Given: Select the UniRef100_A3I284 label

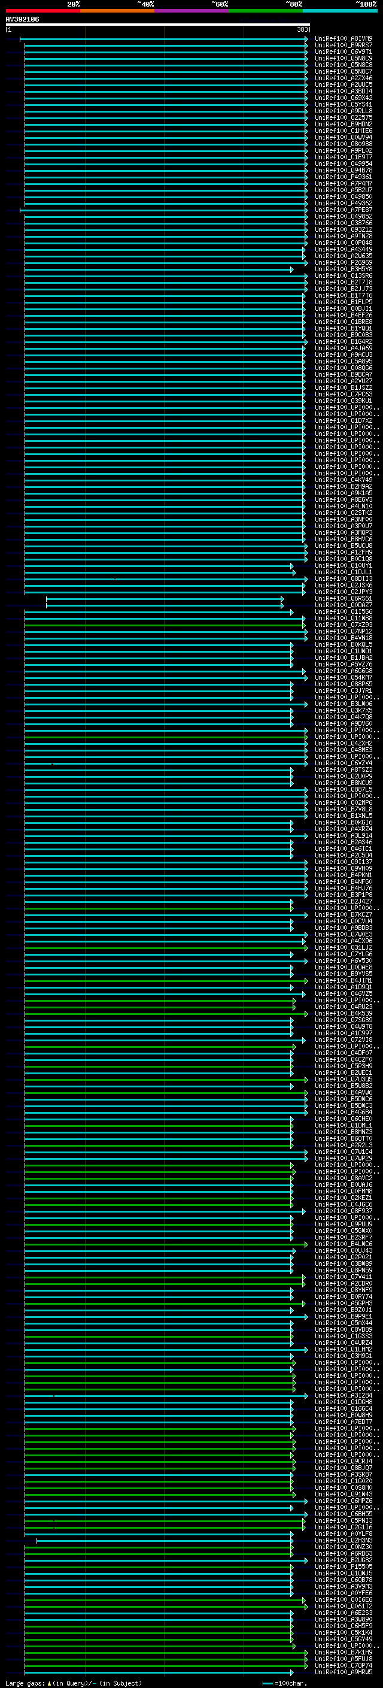Looking at the screenshot, I should 343,1396.
